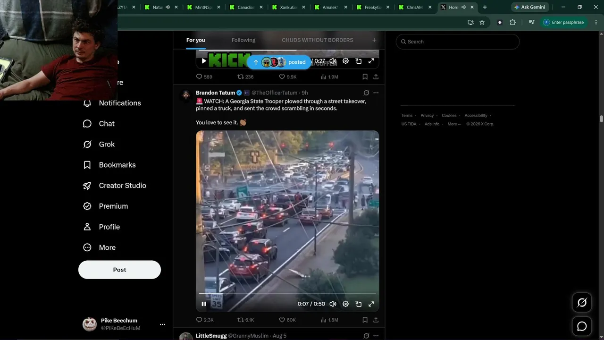
Task: Bookmark the post with 9.9K likes
Action: 365,76
